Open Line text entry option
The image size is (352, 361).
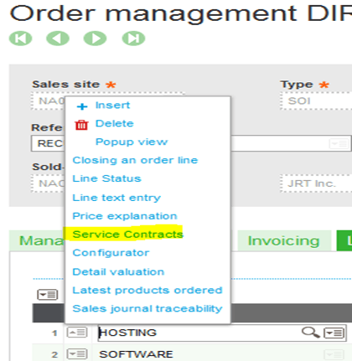[116, 198]
